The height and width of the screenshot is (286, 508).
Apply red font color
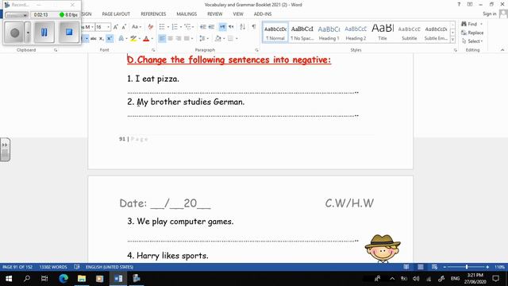tap(146, 39)
